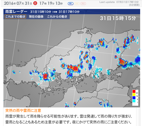Screen dimensions: 142x126
Task: Open the これまでの動き tab
Action: [x=16, y=17]
